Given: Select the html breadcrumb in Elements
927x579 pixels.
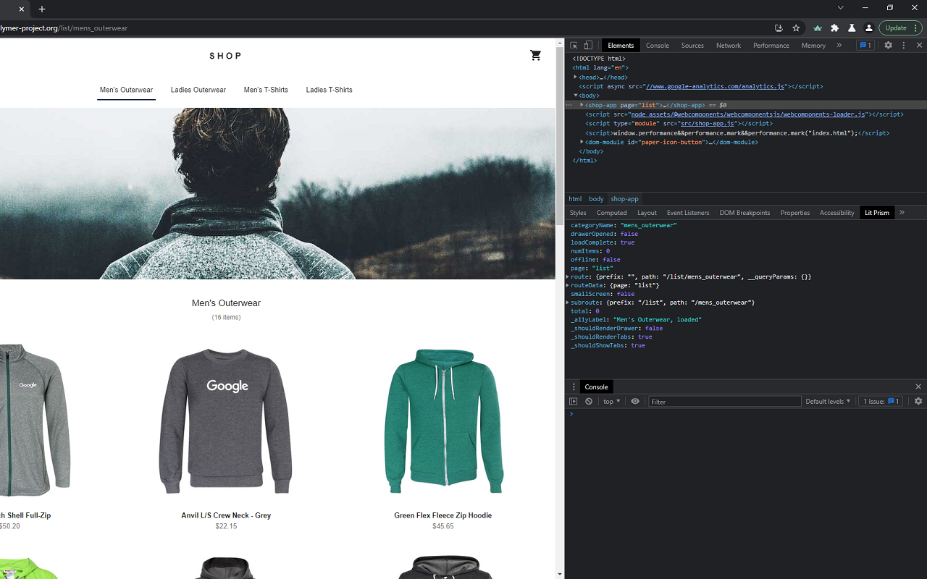Looking at the screenshot, I should pos(575,199).
